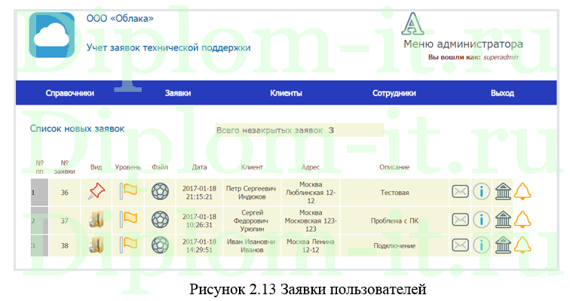Click the level flag for request 38
The height and width of the screenshot is (301, 570).
point(128,245)
